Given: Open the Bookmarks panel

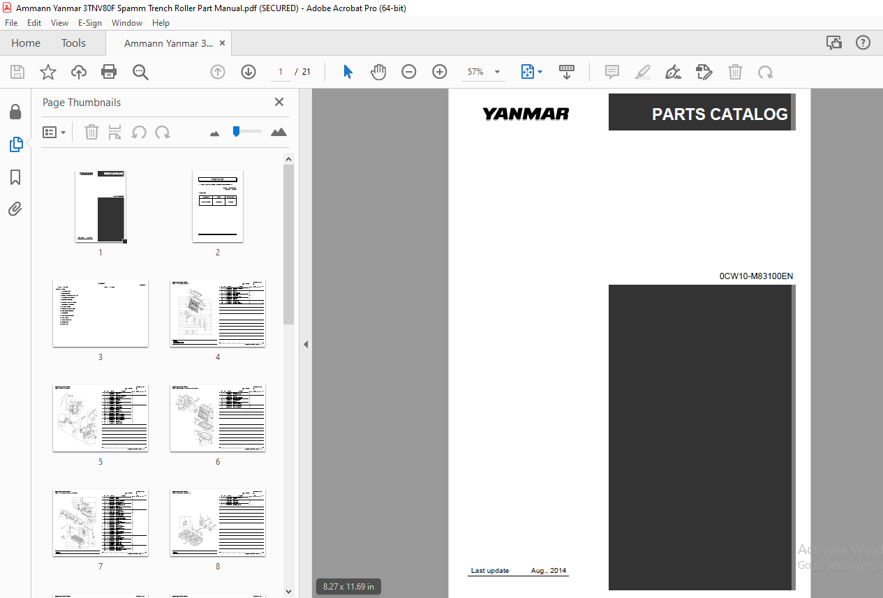Looking at the screenshot, I should pos(15,177).
